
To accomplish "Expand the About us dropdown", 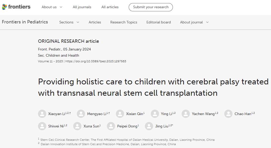I will 52,7.
